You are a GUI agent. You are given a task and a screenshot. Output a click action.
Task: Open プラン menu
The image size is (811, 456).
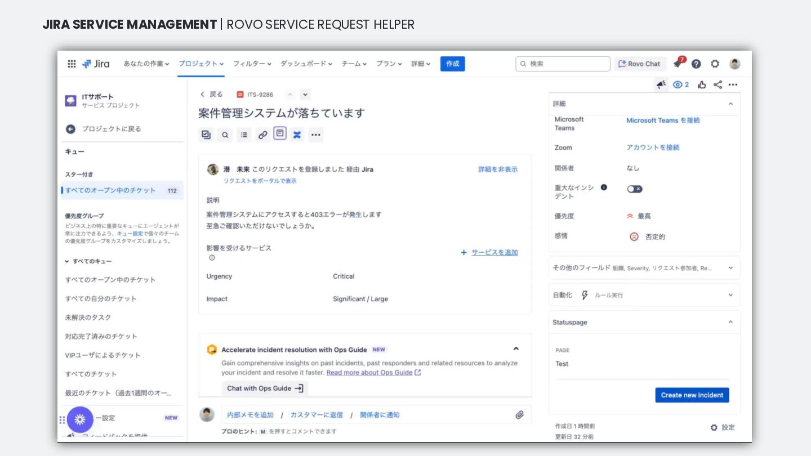point(389,64)
